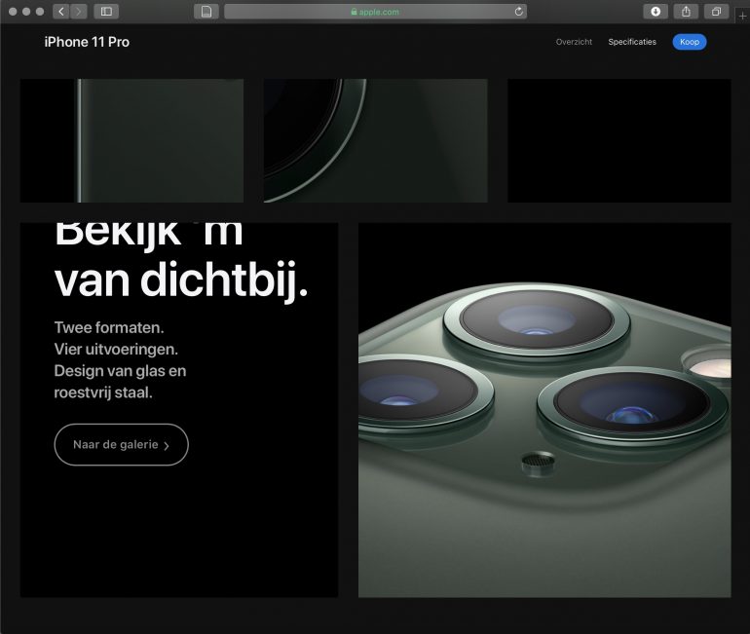
Task: Click the 'roestvrij staal.' text
Action: (103, 392)
